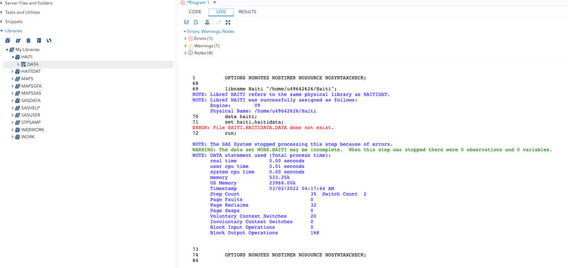
Task: Select the DATA table row label
Action: [x=32, y=64]
